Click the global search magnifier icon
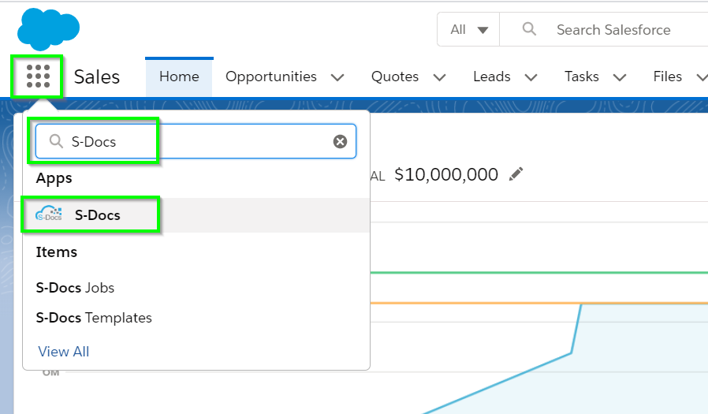708x414 pixels. click(x=529, y=29)
